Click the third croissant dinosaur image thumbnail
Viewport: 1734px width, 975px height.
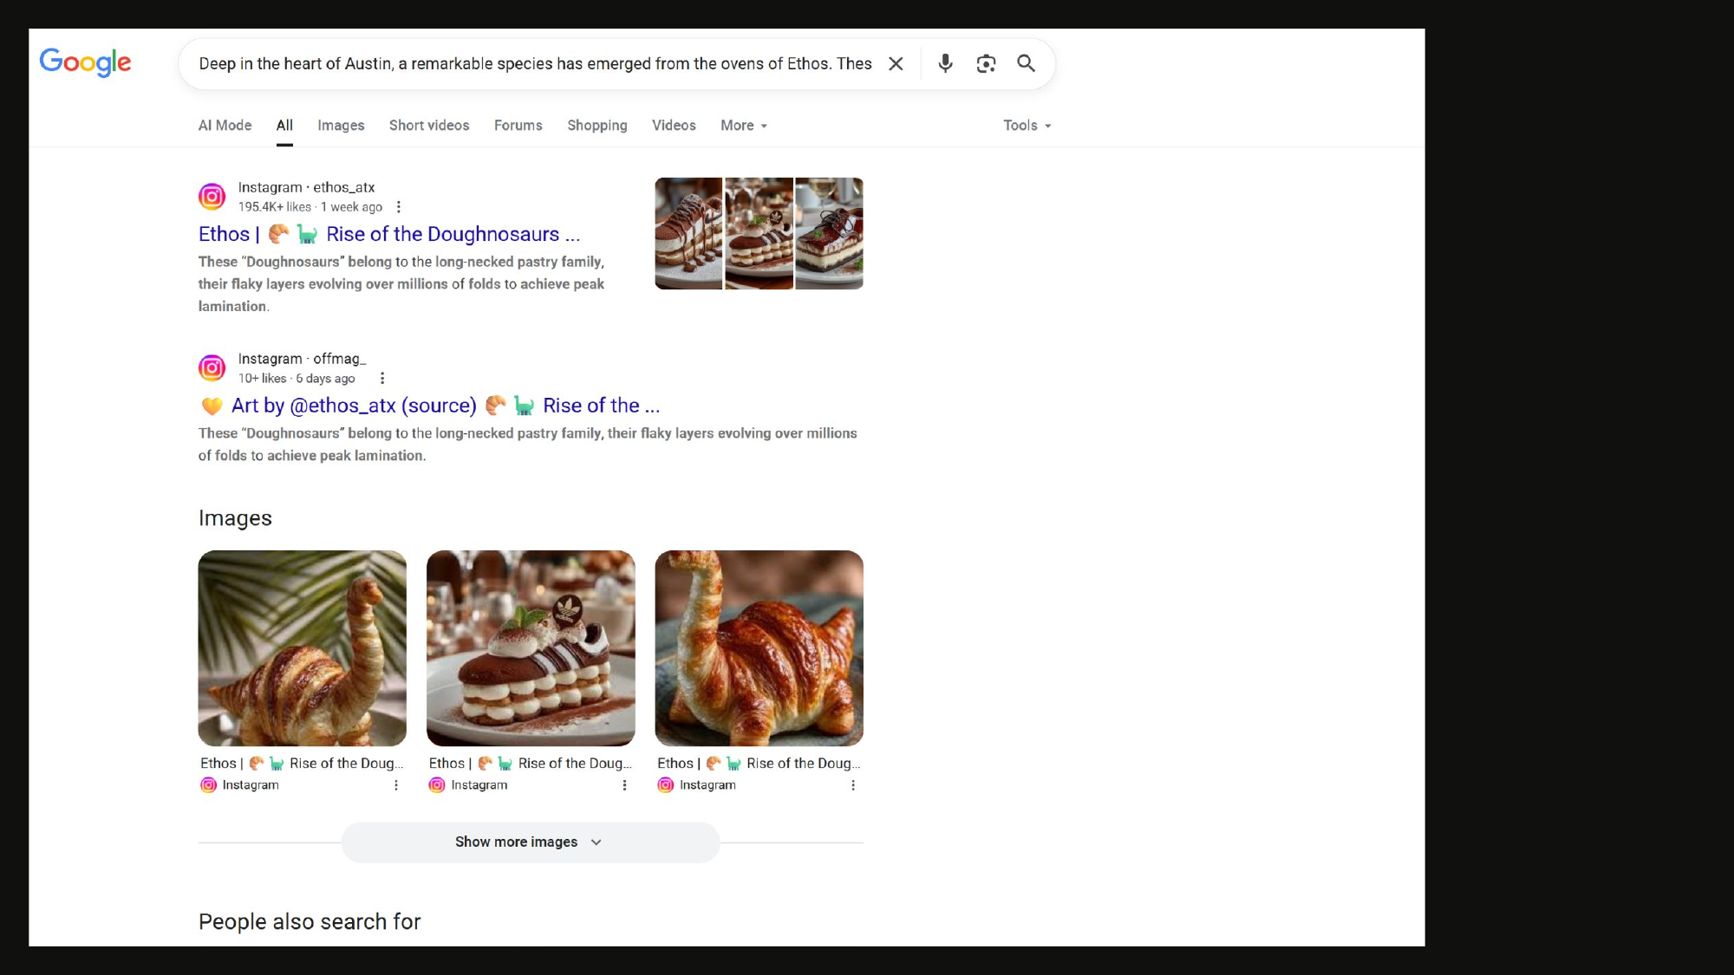tap(759, 648)
